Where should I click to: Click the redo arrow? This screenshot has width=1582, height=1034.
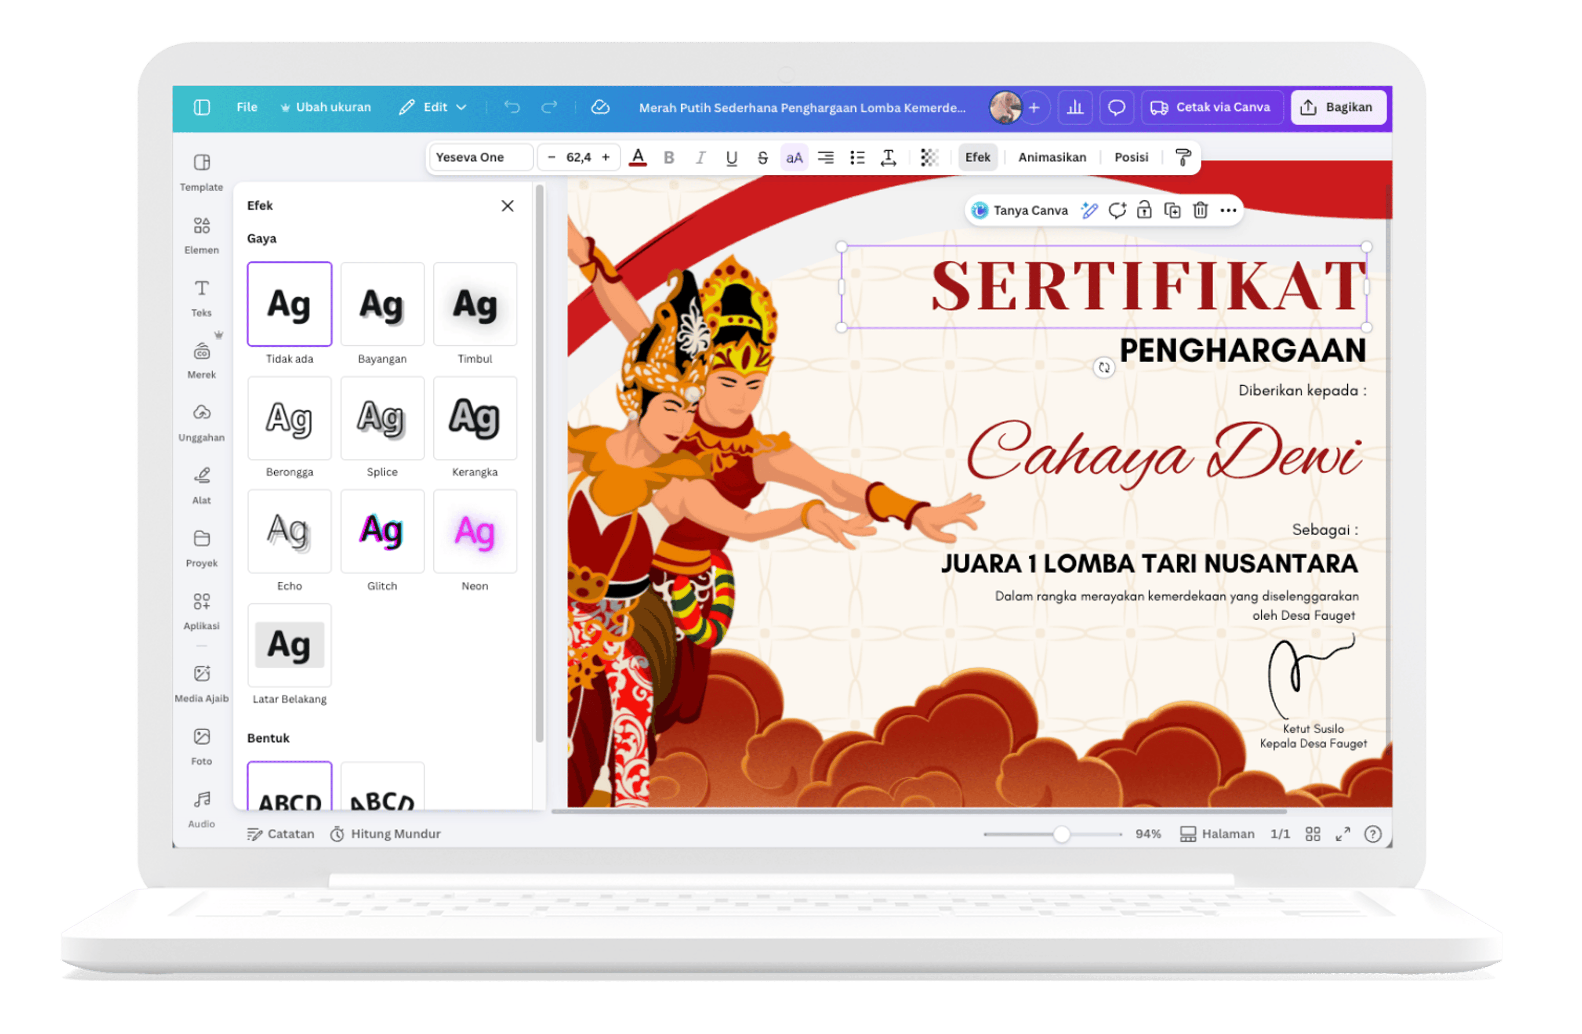[549, 107]
